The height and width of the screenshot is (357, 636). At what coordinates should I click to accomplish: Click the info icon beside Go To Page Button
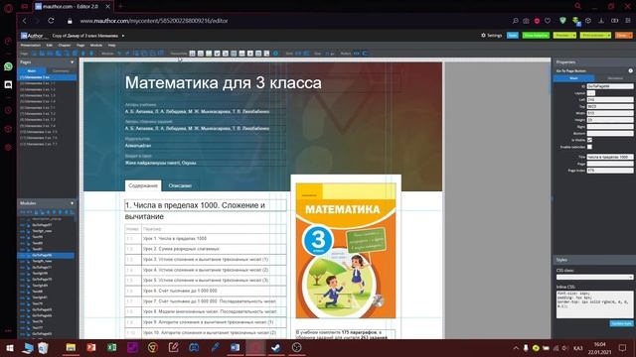coord(630,70)
